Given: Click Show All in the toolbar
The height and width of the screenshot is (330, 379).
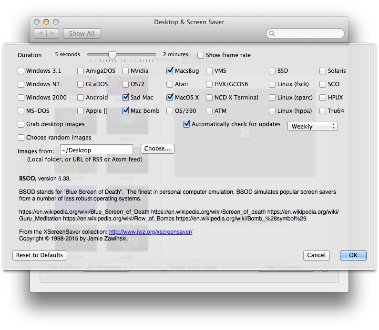Looking at the screenshot, I should coord(82,33).
